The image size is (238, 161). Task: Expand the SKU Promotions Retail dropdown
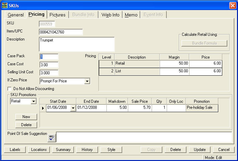click(x=33, y=101)
